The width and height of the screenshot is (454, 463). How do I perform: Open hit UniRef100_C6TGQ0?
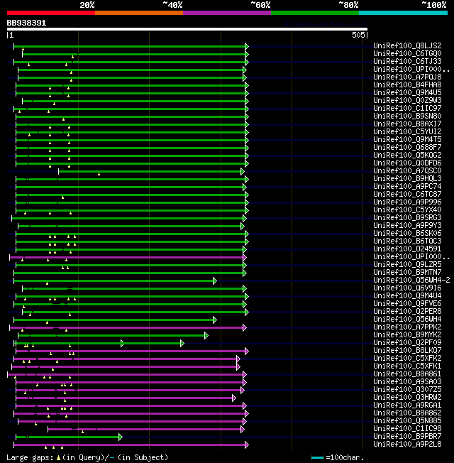pos(407,53)
